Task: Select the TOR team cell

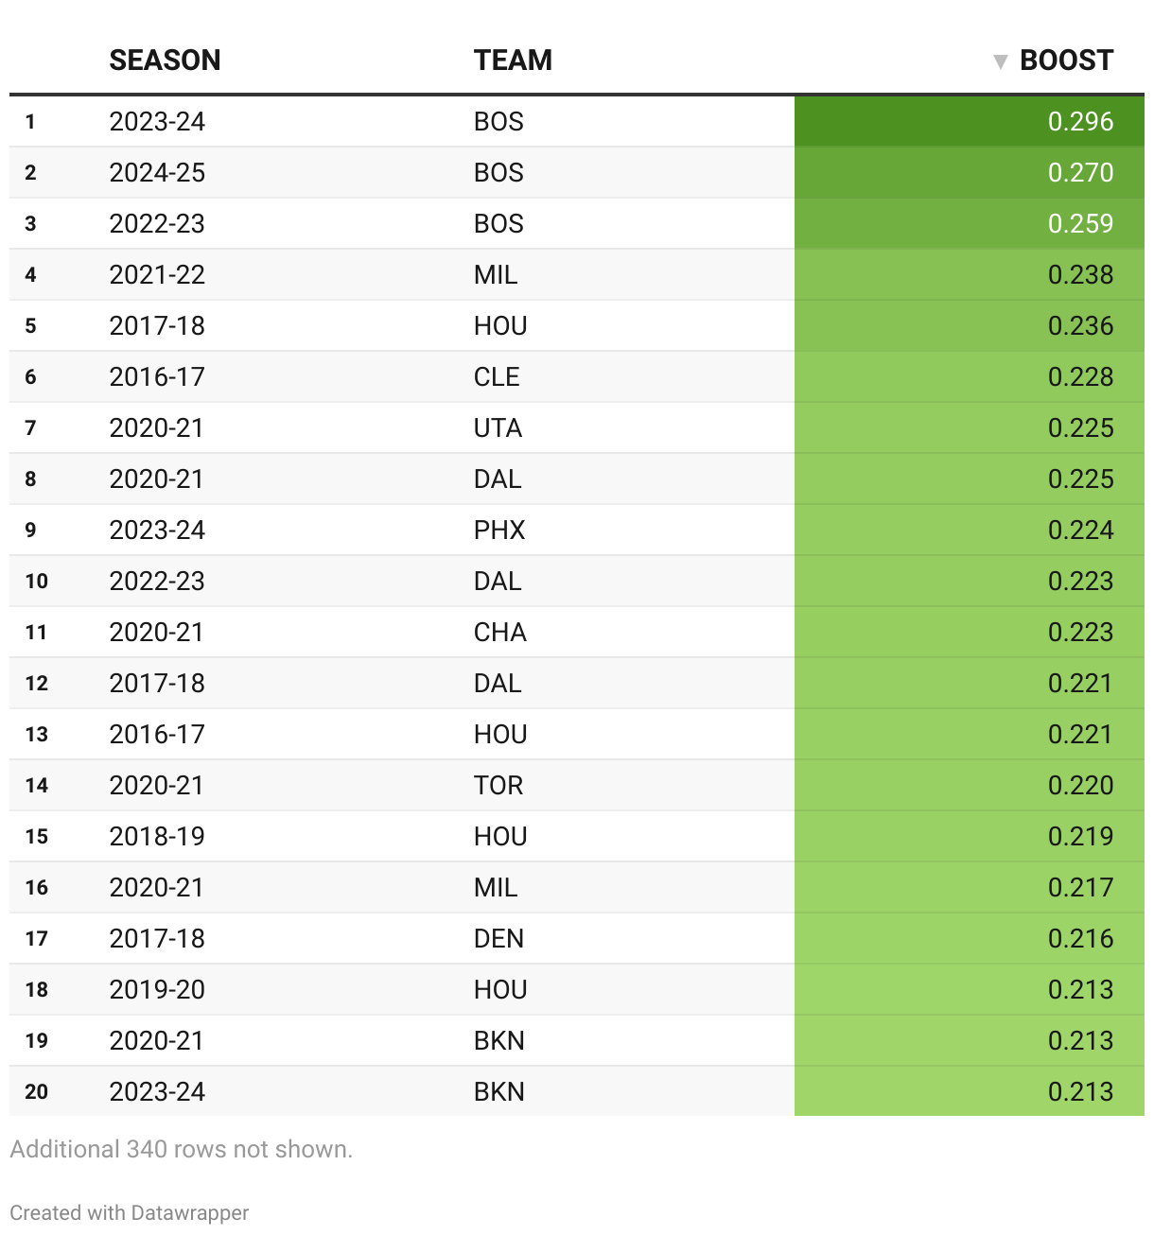Action: coord(498,785)
